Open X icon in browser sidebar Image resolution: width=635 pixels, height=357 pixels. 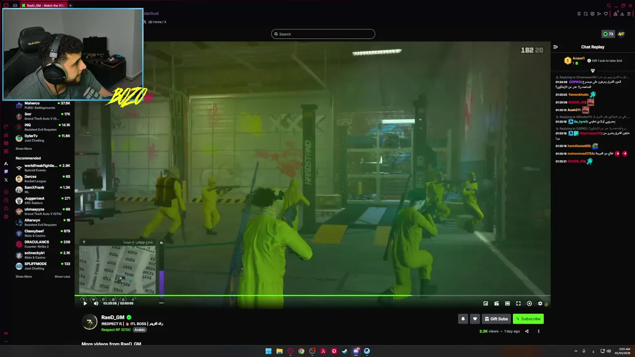[6, 179]
